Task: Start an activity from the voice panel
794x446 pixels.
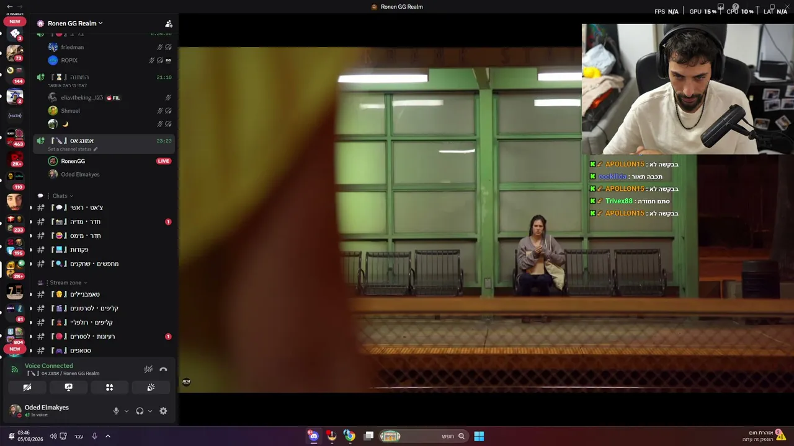Action: pyautogui.click(x=109, y=387)
